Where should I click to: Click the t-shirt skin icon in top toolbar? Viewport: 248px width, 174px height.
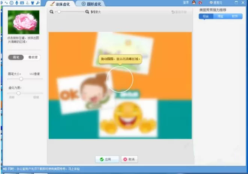click(x=33, y=3)
